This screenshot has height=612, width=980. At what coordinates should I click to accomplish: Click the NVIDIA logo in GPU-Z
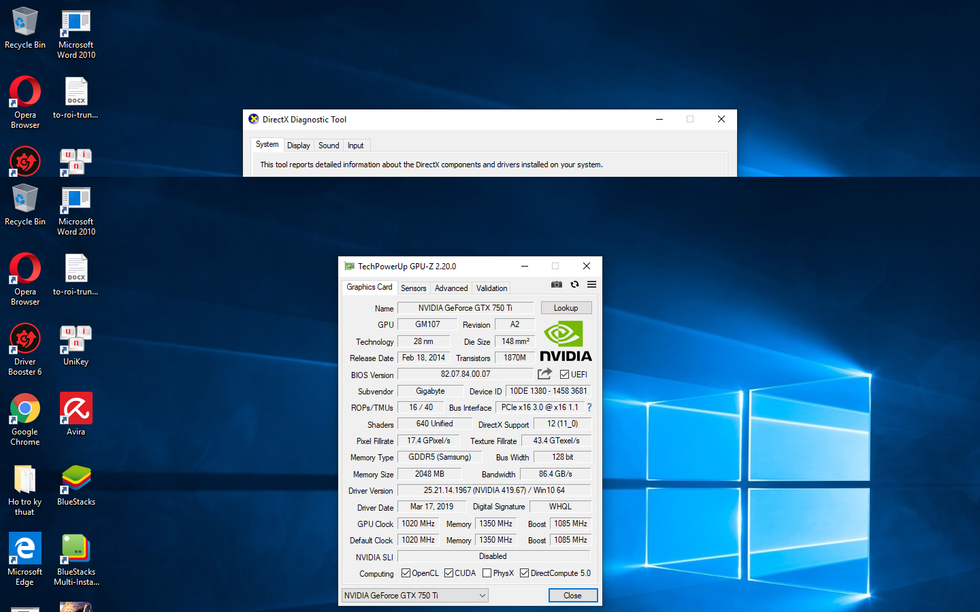point(566,341)
